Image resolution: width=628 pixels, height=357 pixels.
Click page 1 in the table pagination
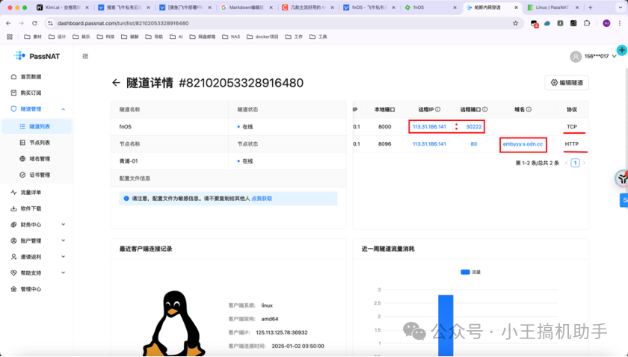click(575, 162)
